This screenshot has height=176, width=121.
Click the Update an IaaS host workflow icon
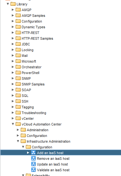tap(33, 164)
